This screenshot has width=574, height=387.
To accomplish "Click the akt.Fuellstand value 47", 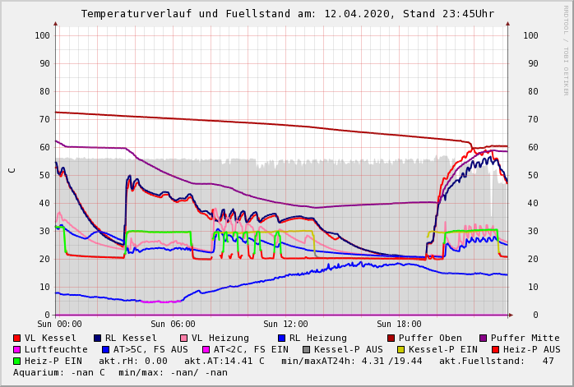I will click(x=548, y=362).
